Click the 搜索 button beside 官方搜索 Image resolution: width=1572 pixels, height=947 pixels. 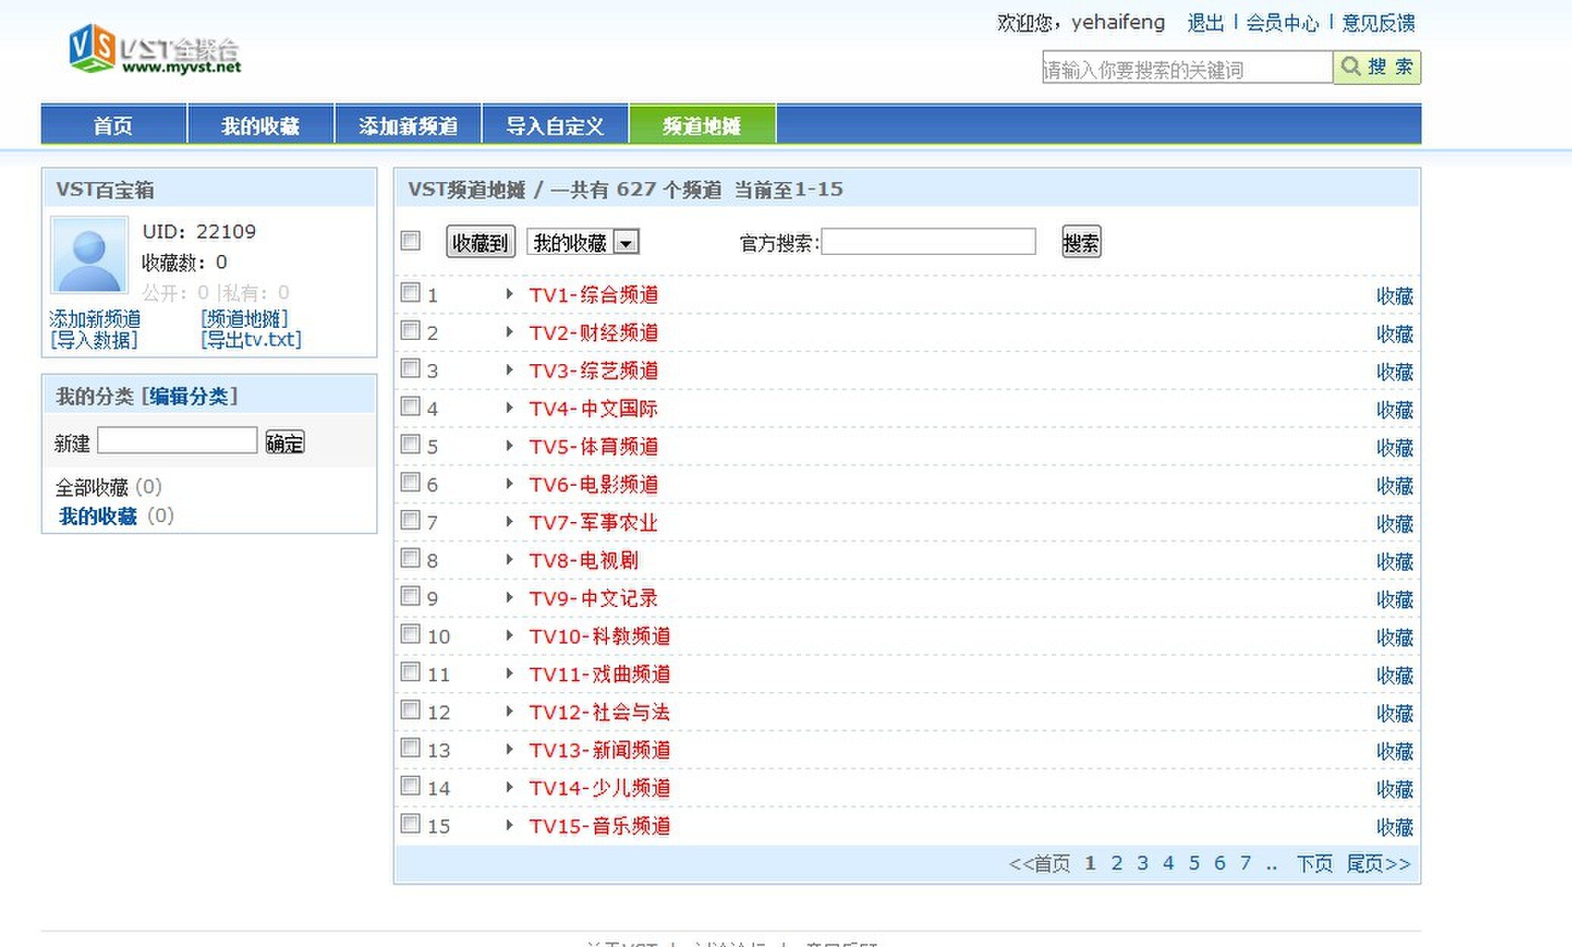point(1081,242)
